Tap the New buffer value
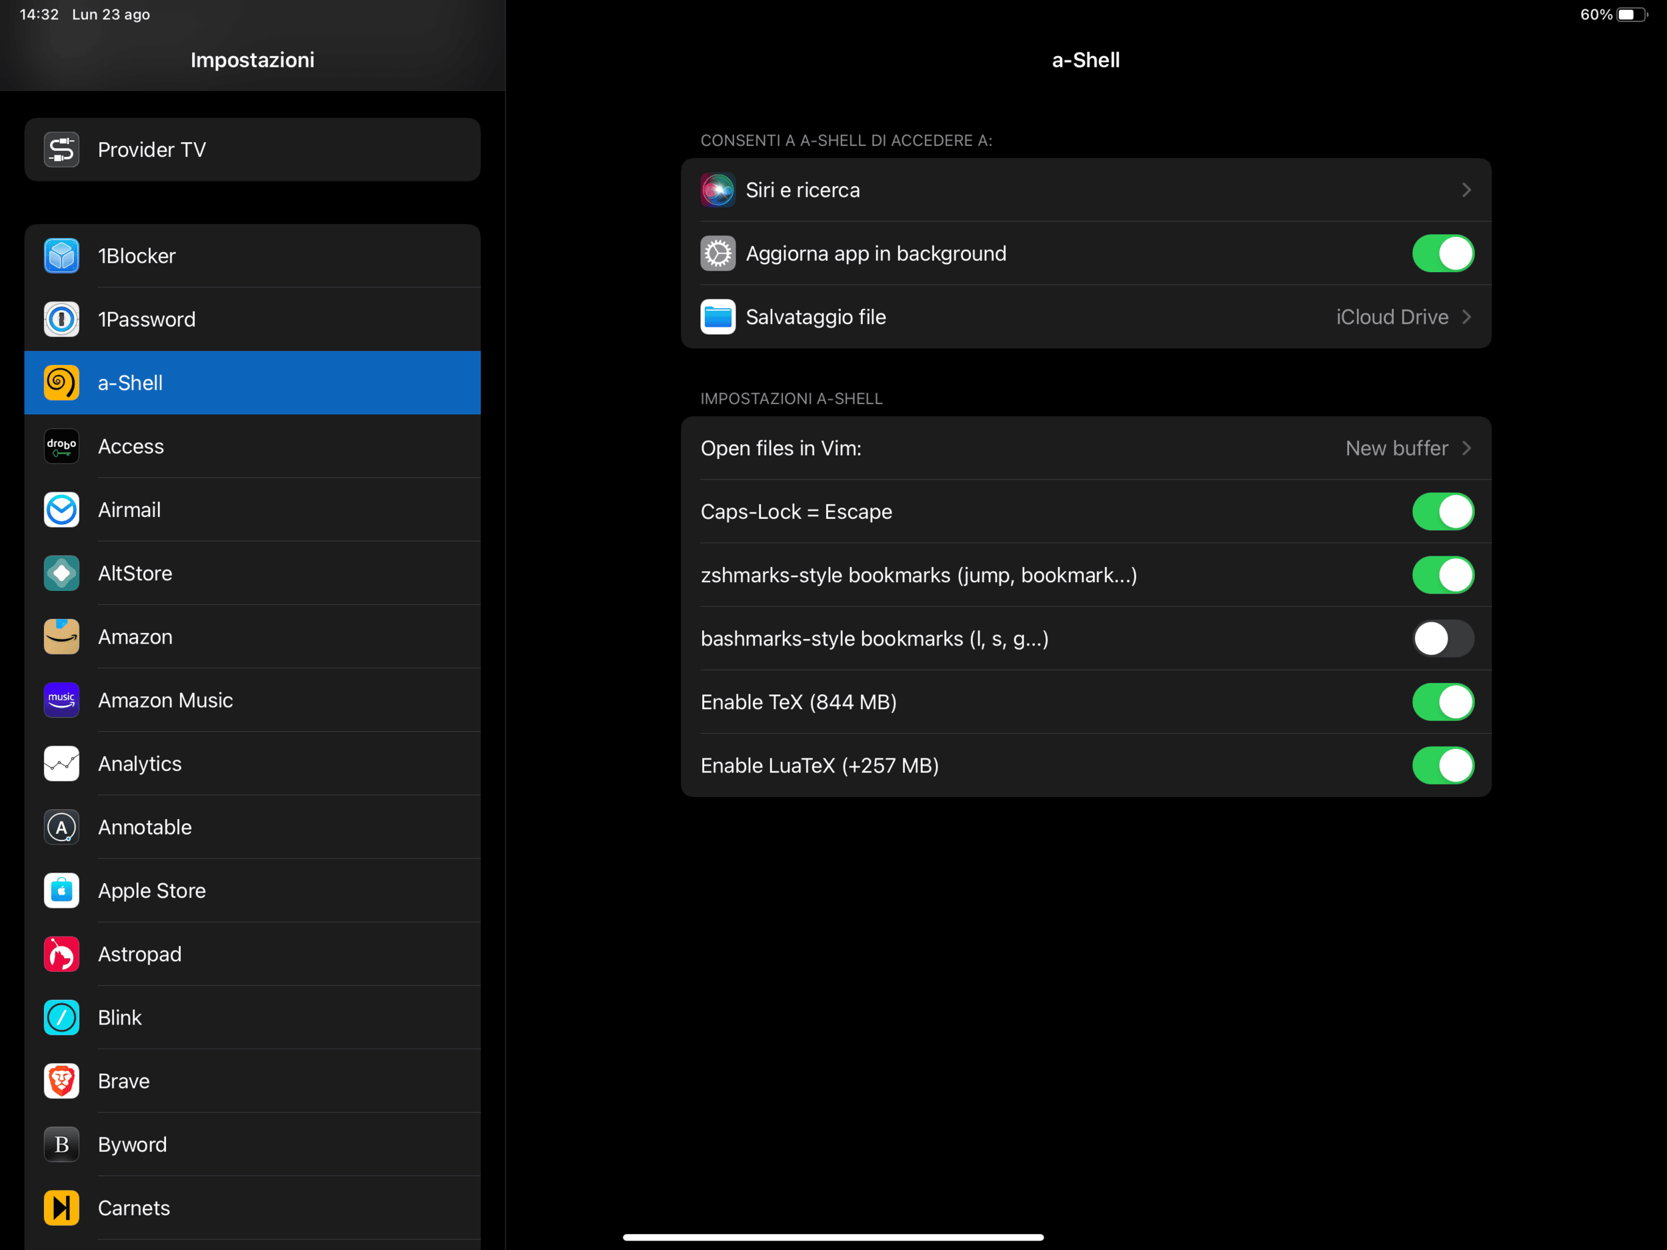This screenshot has height=1250, width=1667. [x=1396, y=448]
